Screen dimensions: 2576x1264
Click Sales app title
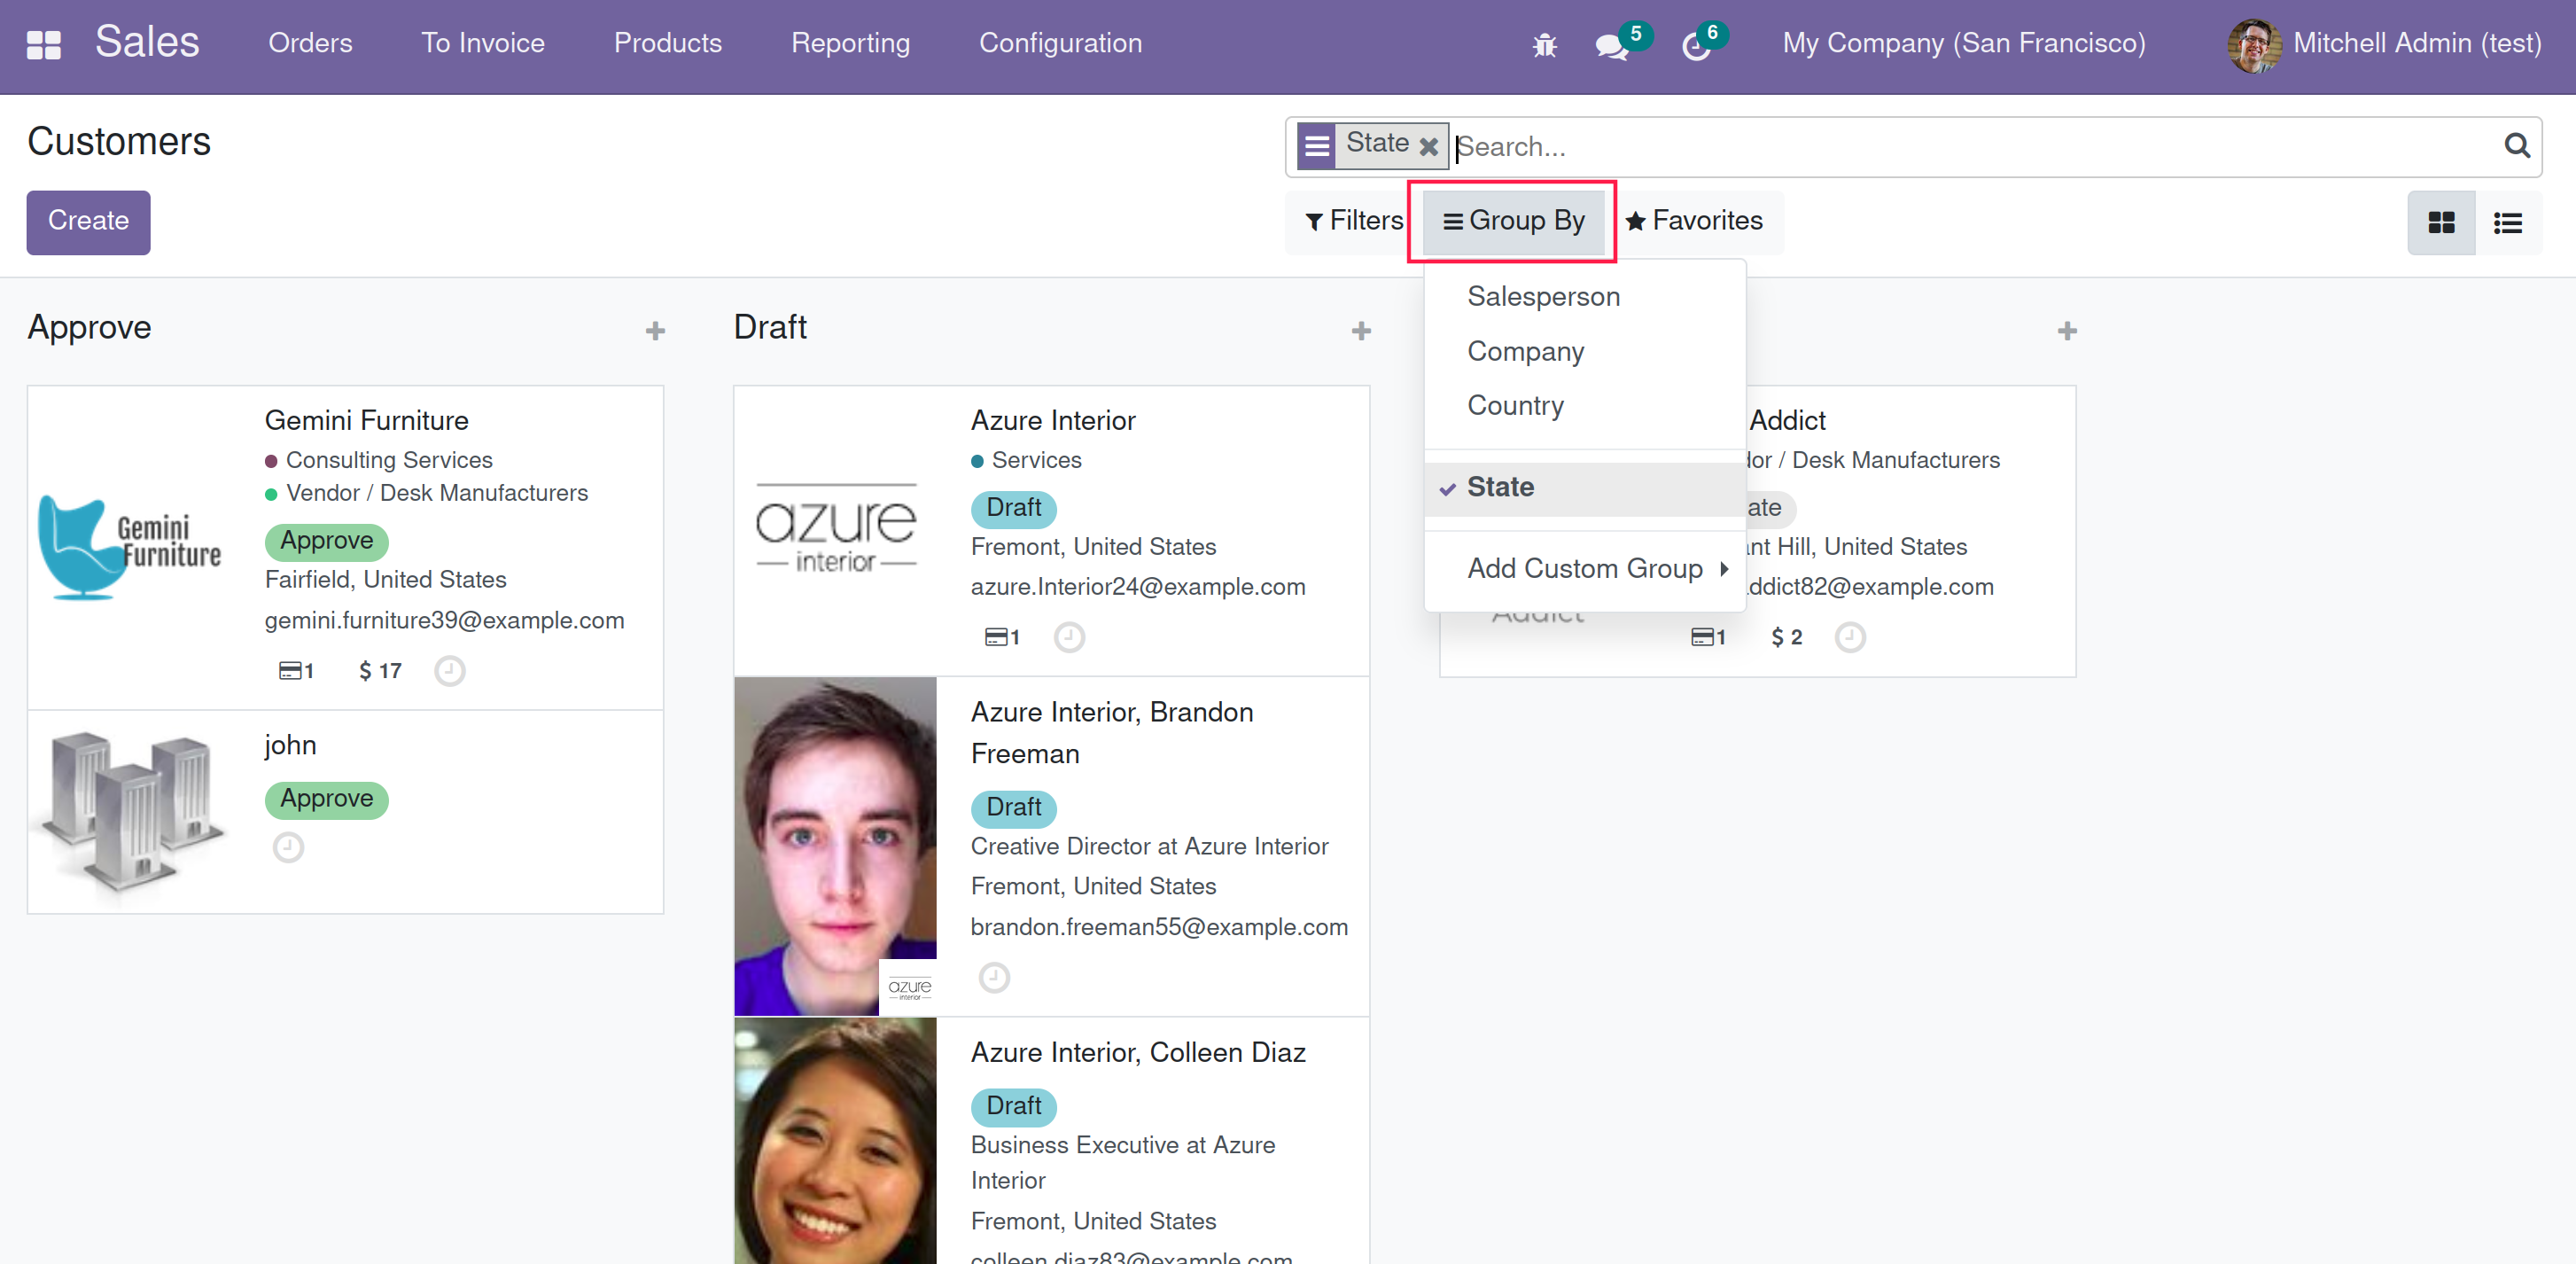coord(147,42)
